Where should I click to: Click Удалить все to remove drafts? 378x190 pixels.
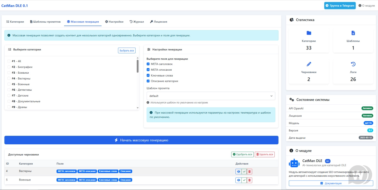coord(264,154)
